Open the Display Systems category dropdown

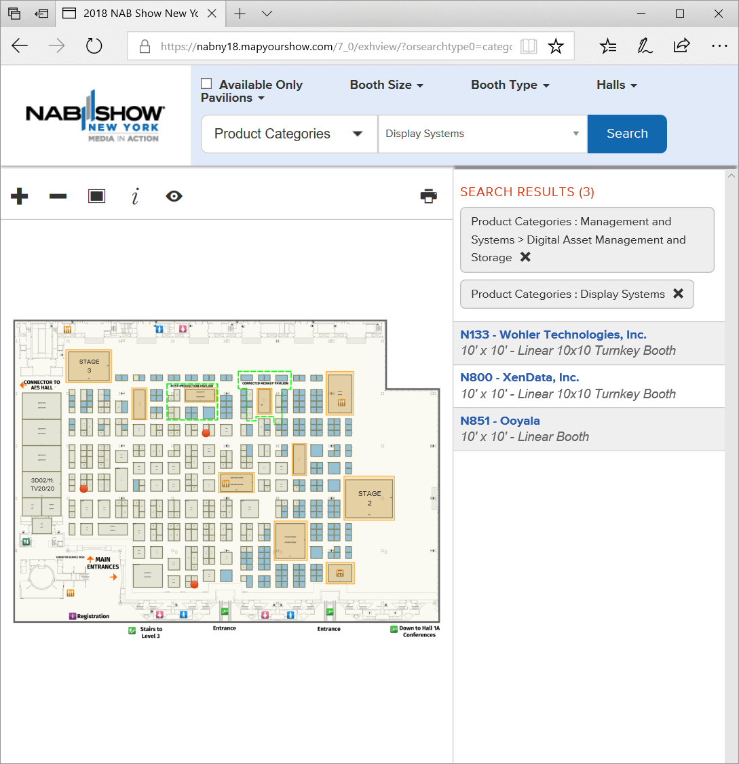pos(482,134)
